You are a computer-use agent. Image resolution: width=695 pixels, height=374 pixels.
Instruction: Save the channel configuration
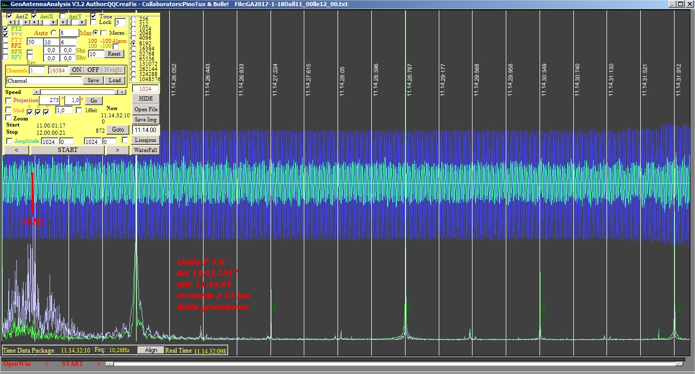[x=93, y=80]
